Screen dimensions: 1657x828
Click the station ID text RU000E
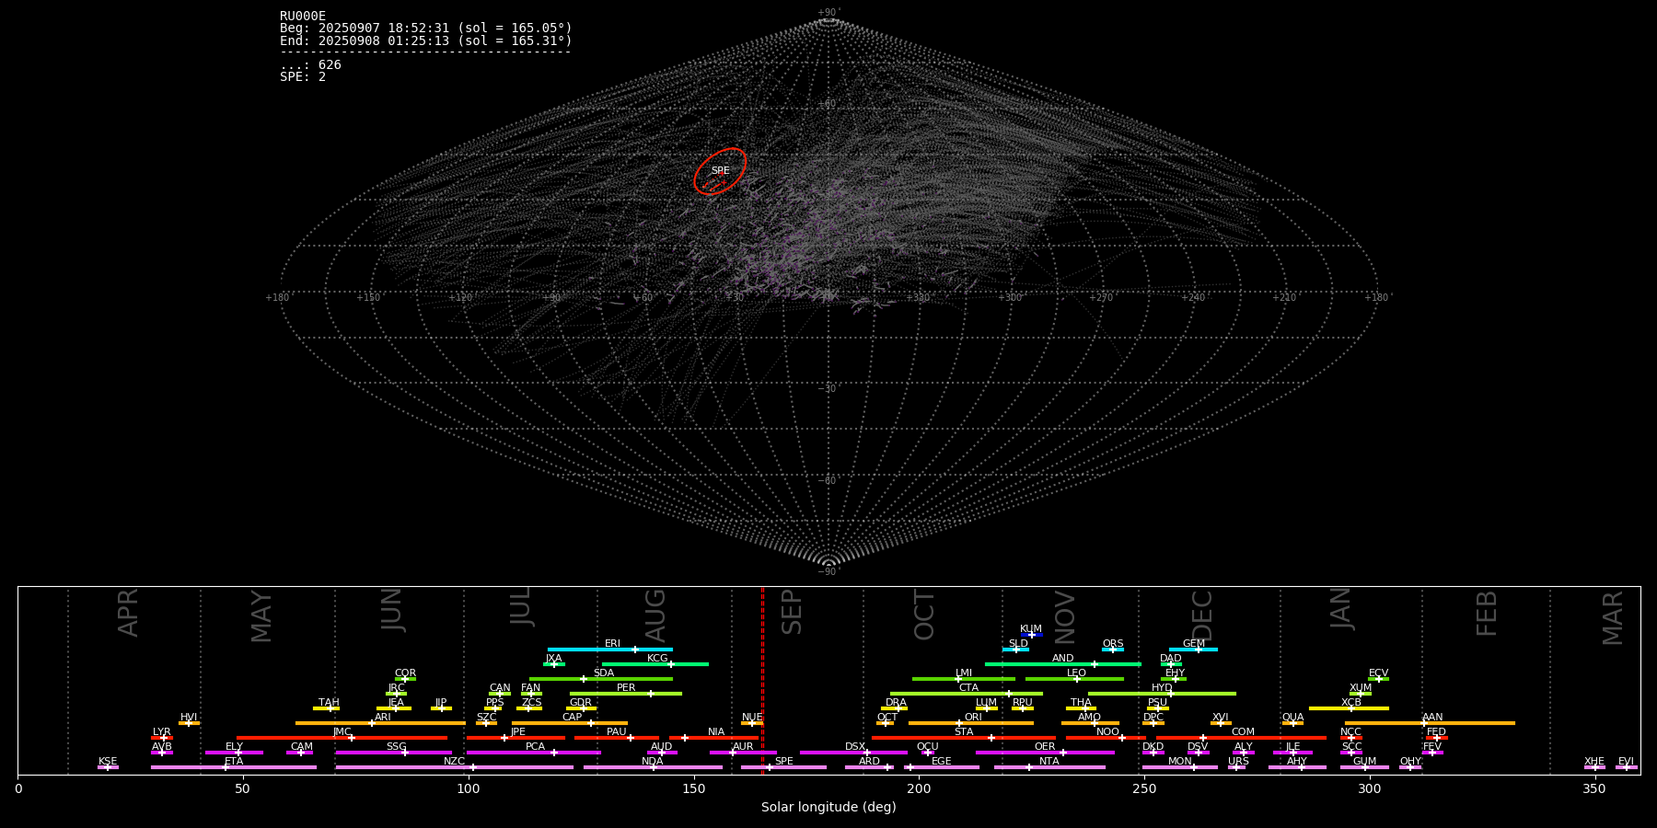[303, 16]
